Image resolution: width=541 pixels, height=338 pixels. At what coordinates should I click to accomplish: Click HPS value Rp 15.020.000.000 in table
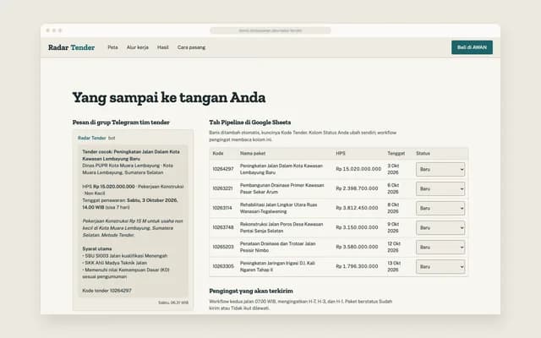[358, 169]
